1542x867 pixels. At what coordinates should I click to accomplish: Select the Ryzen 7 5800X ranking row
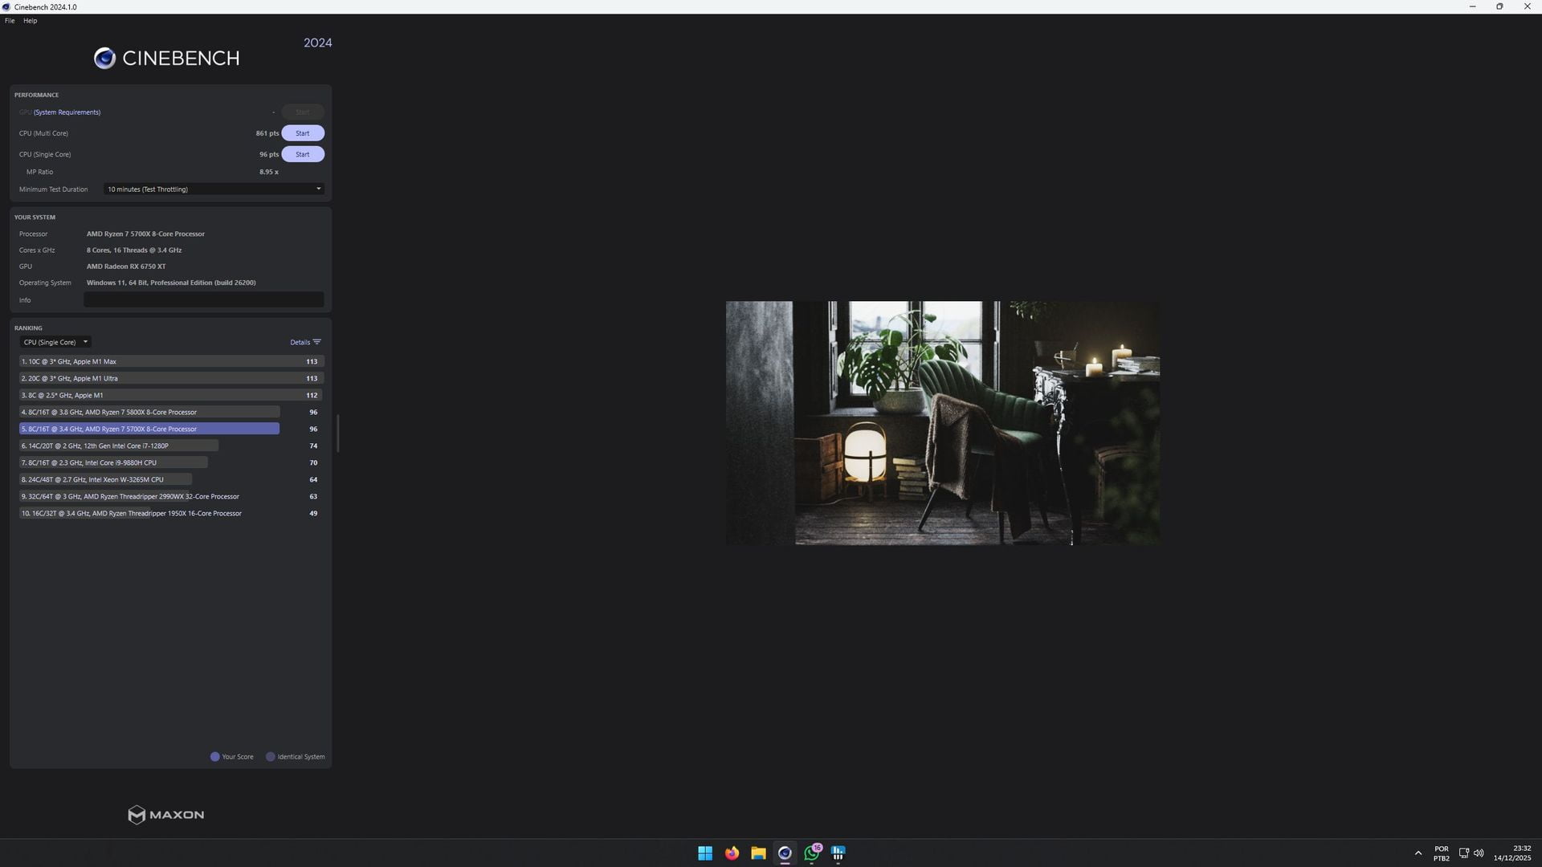tap(171, 412)
